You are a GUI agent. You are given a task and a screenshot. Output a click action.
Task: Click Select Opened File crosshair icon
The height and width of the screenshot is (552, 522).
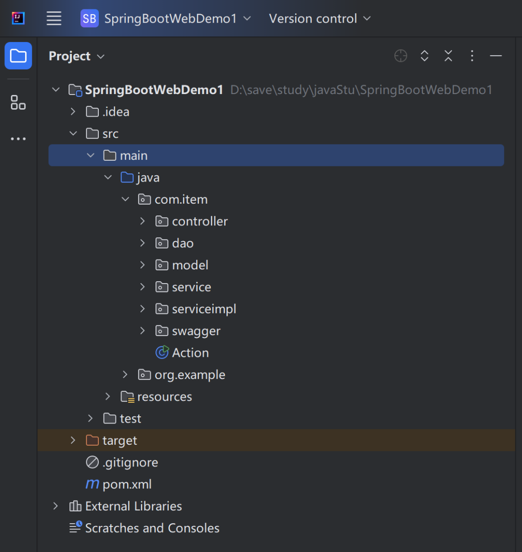(x=400, y=56)
